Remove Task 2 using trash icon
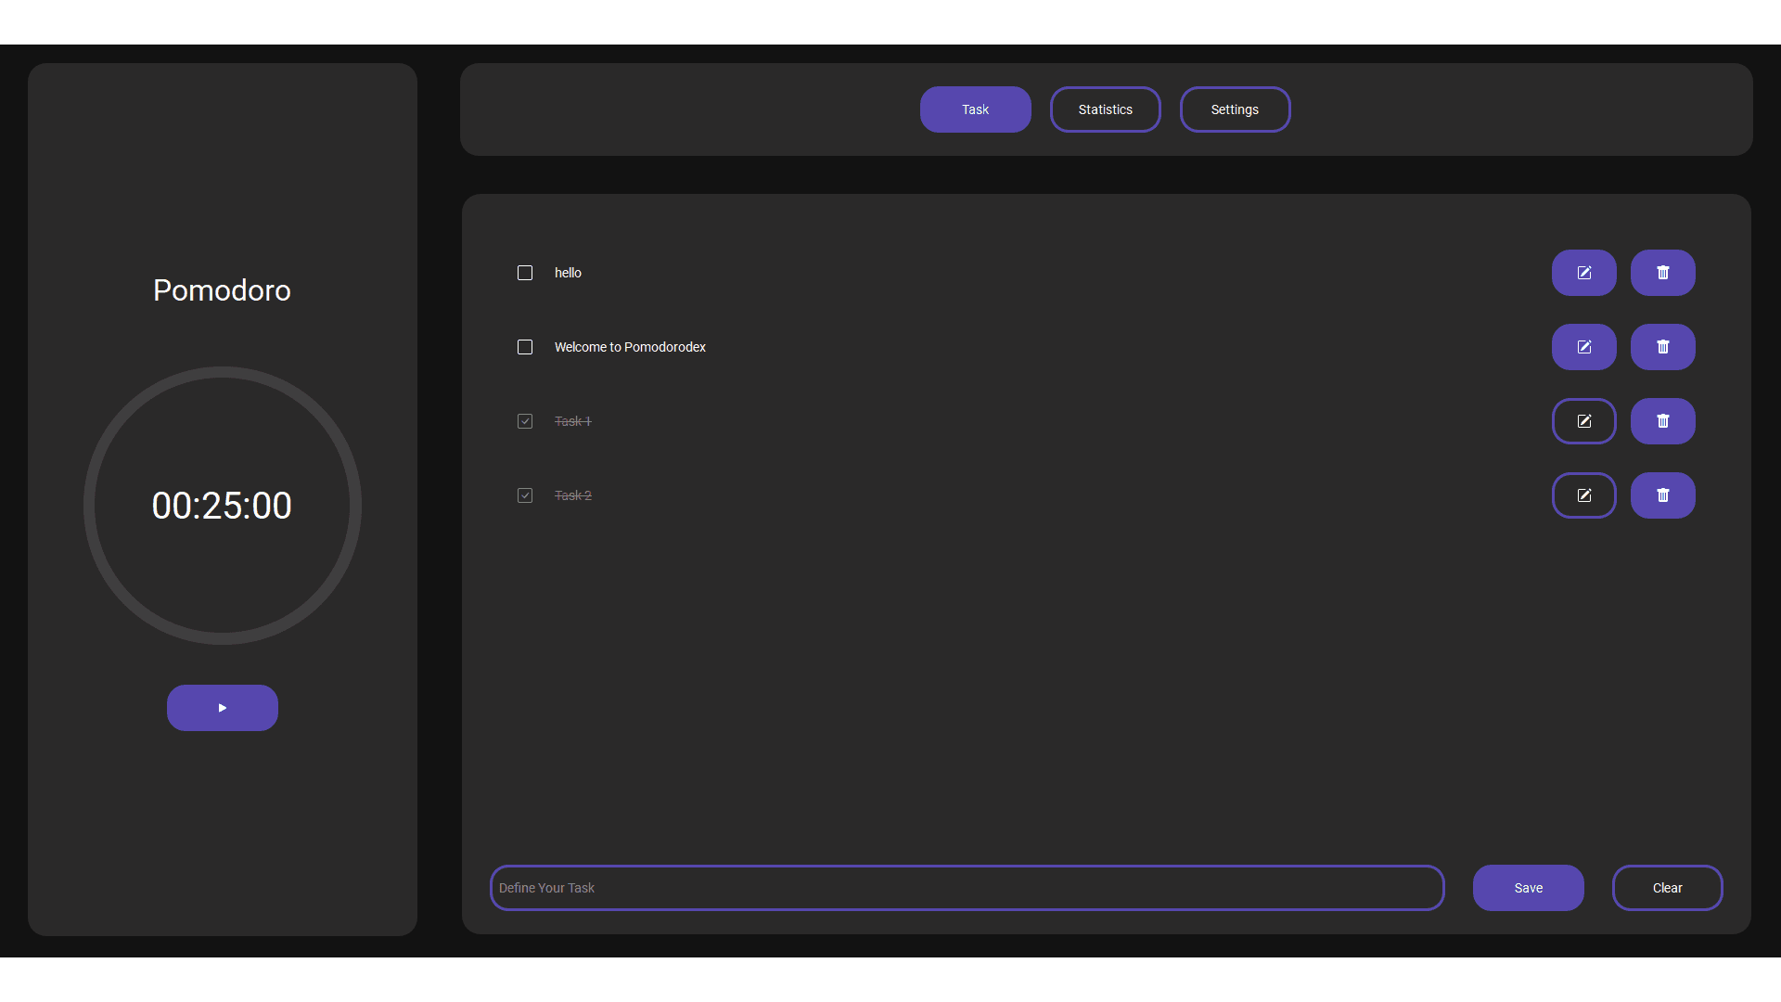 tap(1662, 495)
